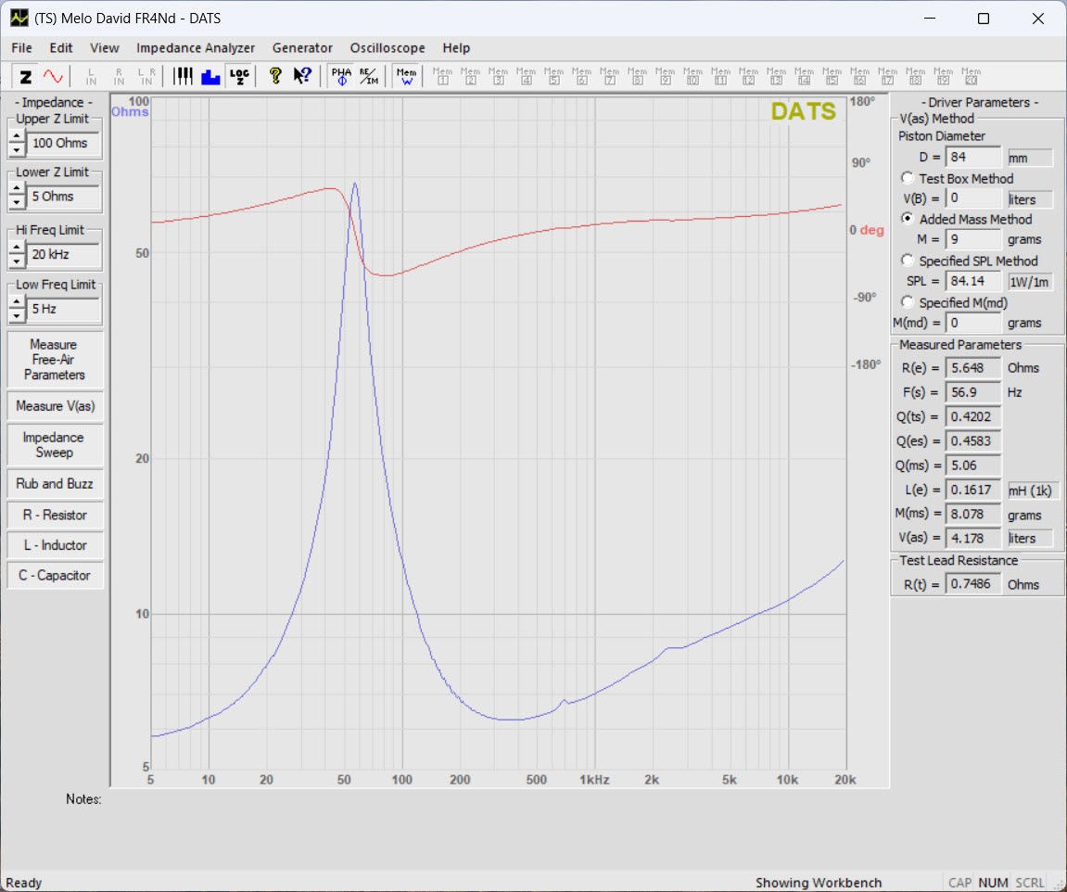Image resolution: width=1067 pixels, height=892 pixels.
Task: Click the Added Mass M value field
Action: (972, 239)
